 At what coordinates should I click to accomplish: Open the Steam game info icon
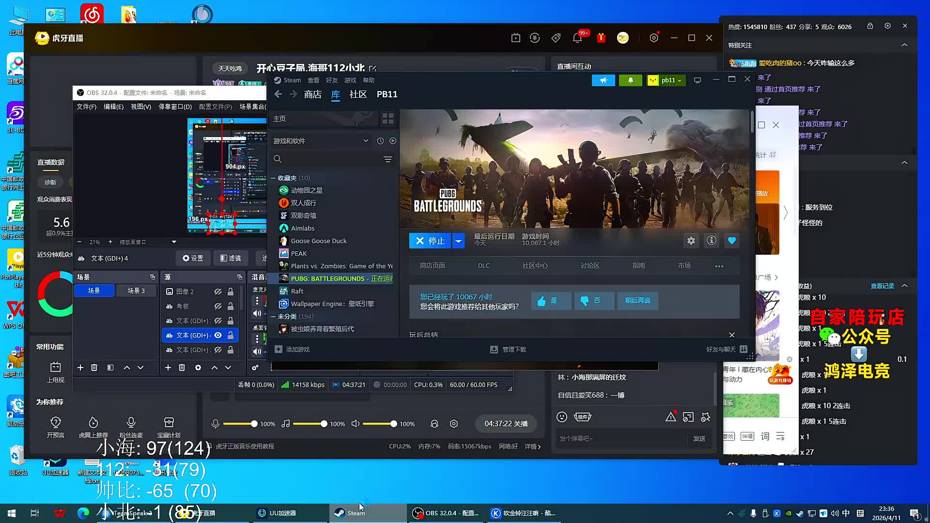(x=711, y=241)
